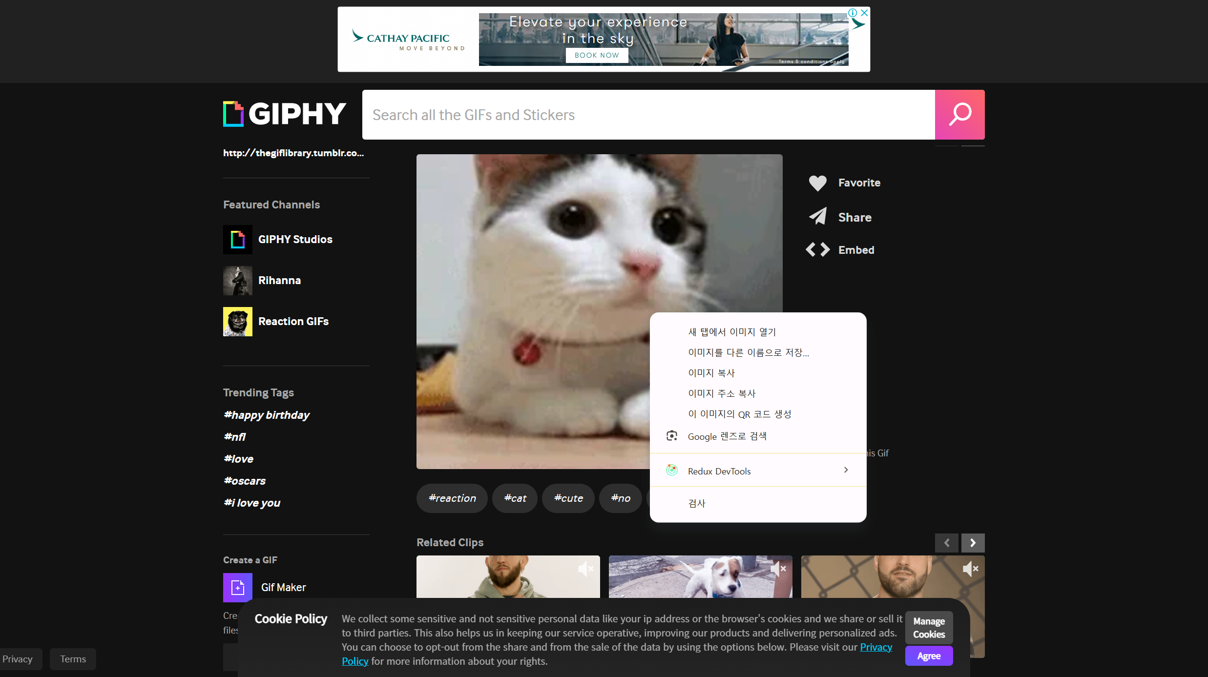Show next related clips
Screen dimensions: 1208x677
click(973, 543)
